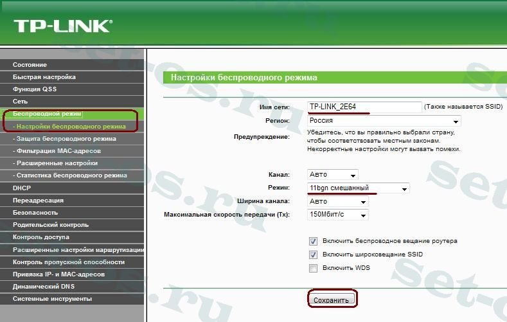The height and width of the screenshot is (322, 507).
Task: Open Контроль пропускной способности menu item
Action: 72,262
